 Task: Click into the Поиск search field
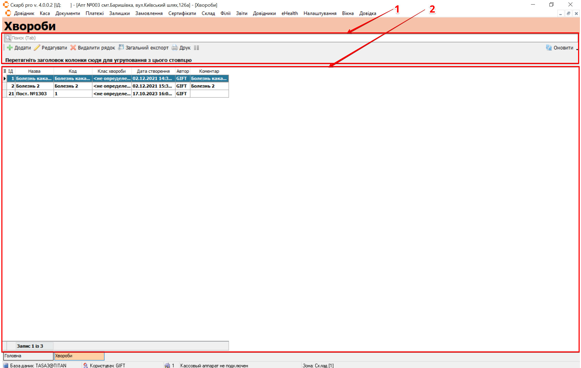[268, 38]
